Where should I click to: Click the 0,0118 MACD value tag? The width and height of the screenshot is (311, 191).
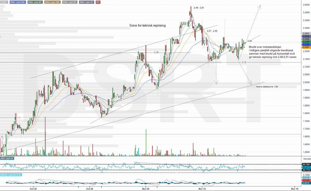click(x=306, y=178)
